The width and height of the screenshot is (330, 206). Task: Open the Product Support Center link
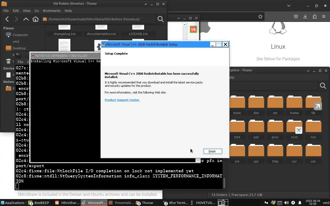pos(122,100)
